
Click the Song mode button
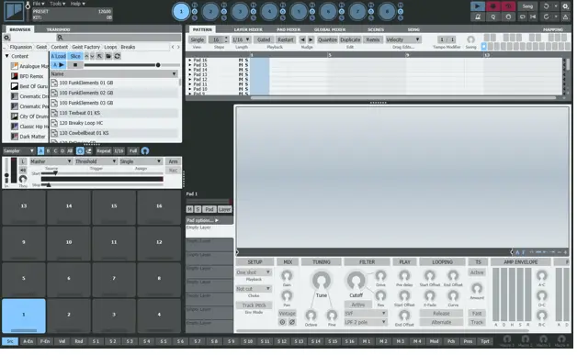(x=527, y=6)
